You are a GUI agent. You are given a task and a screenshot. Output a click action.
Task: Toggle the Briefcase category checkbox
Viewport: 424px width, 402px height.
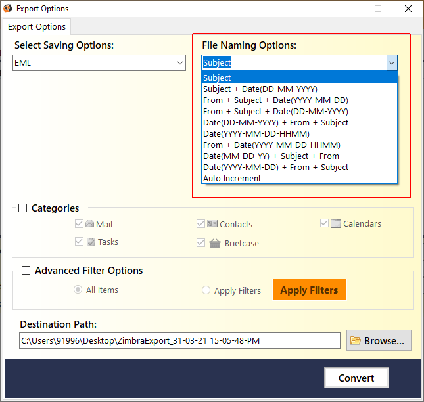pos(200,243)
